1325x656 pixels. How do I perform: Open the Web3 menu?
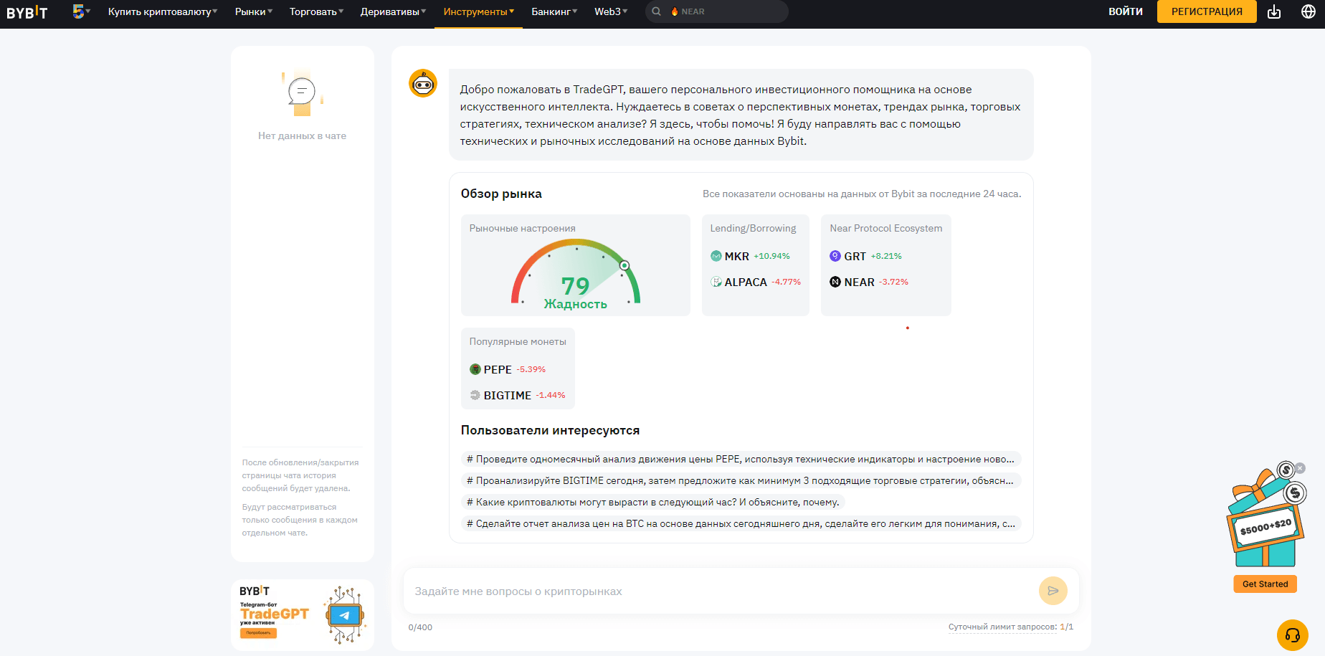pyautogui.click(x=610, y=11)
